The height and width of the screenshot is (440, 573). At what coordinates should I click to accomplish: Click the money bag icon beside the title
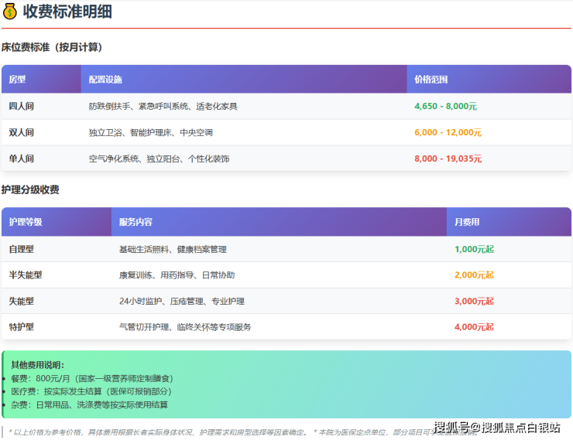tap(10, 12)
